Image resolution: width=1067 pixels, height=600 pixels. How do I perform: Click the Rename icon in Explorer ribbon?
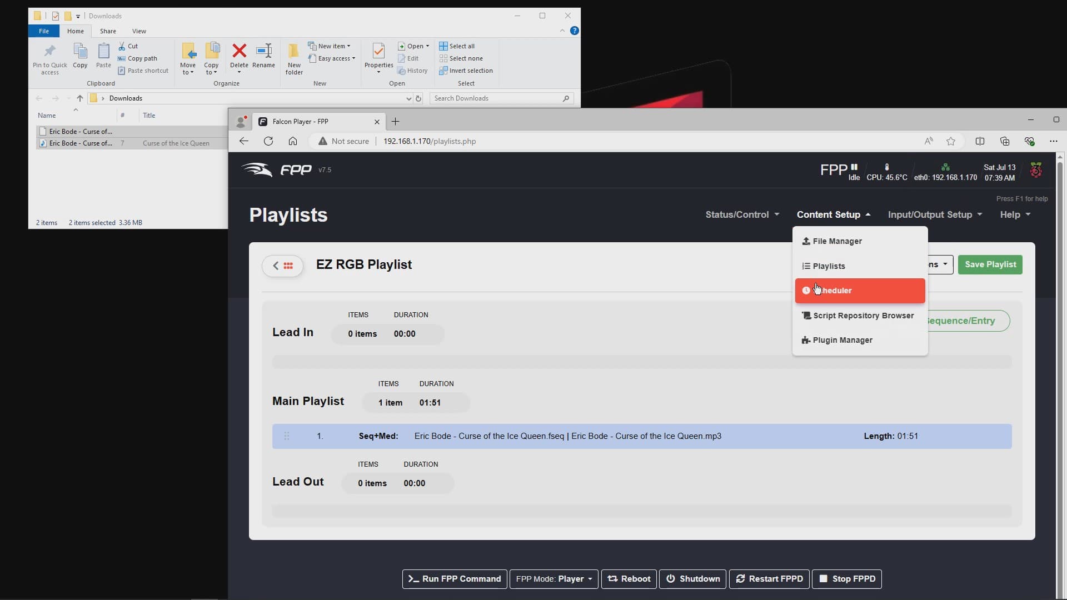tap(263, 51)
